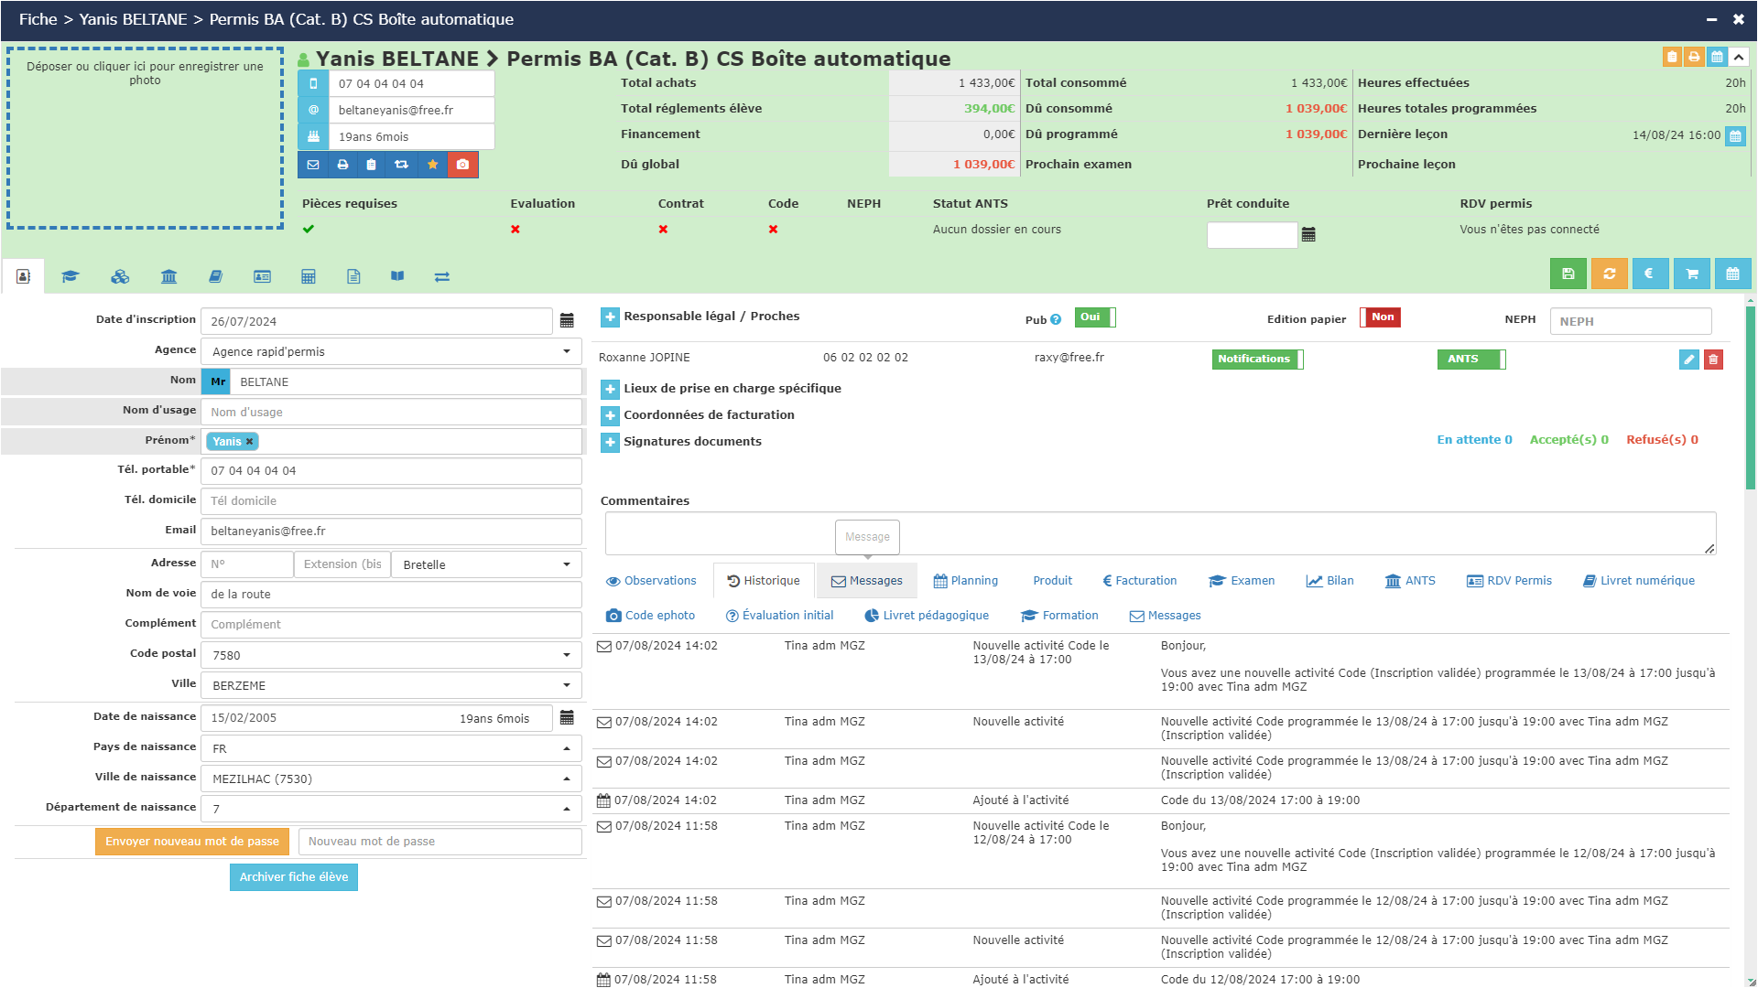This screenshot has width=1758, height=988.
Task: Switch to the Observations tab
Action: click(x=651, y=581)
